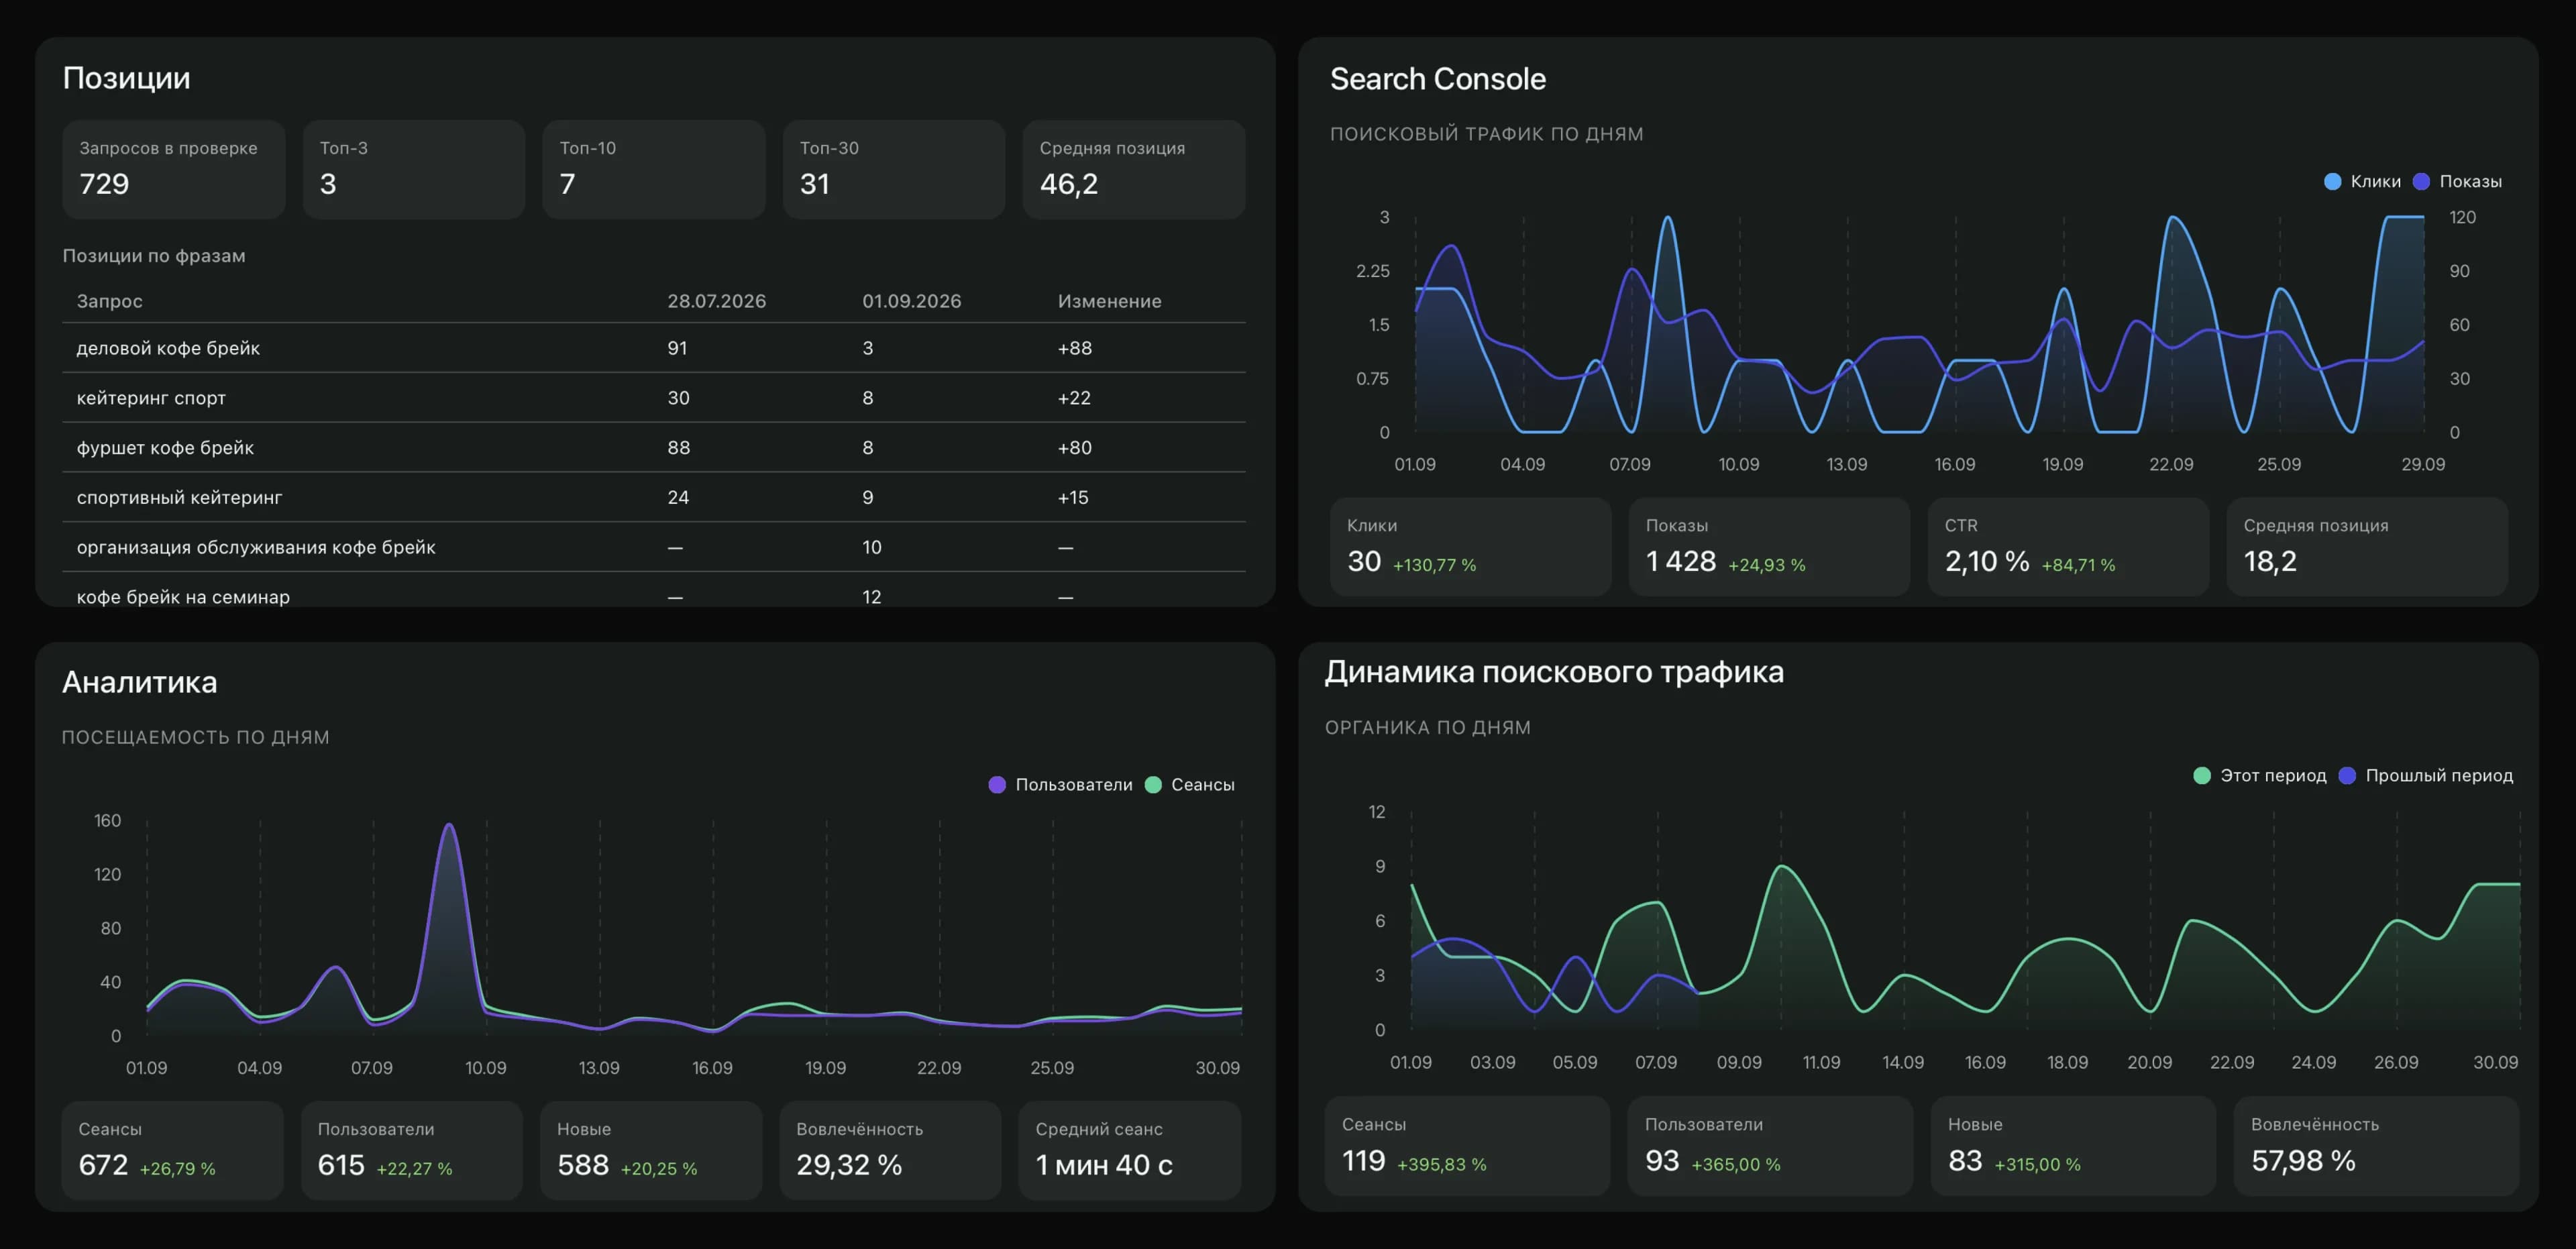Select the спортивный кейтеринг query row
The image size is (2576, 1249).
coord(654,497)
